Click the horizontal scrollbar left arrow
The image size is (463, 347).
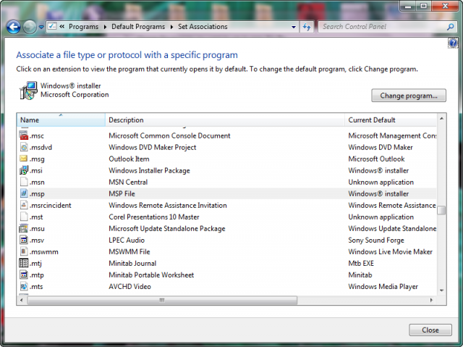click(21, 300)
